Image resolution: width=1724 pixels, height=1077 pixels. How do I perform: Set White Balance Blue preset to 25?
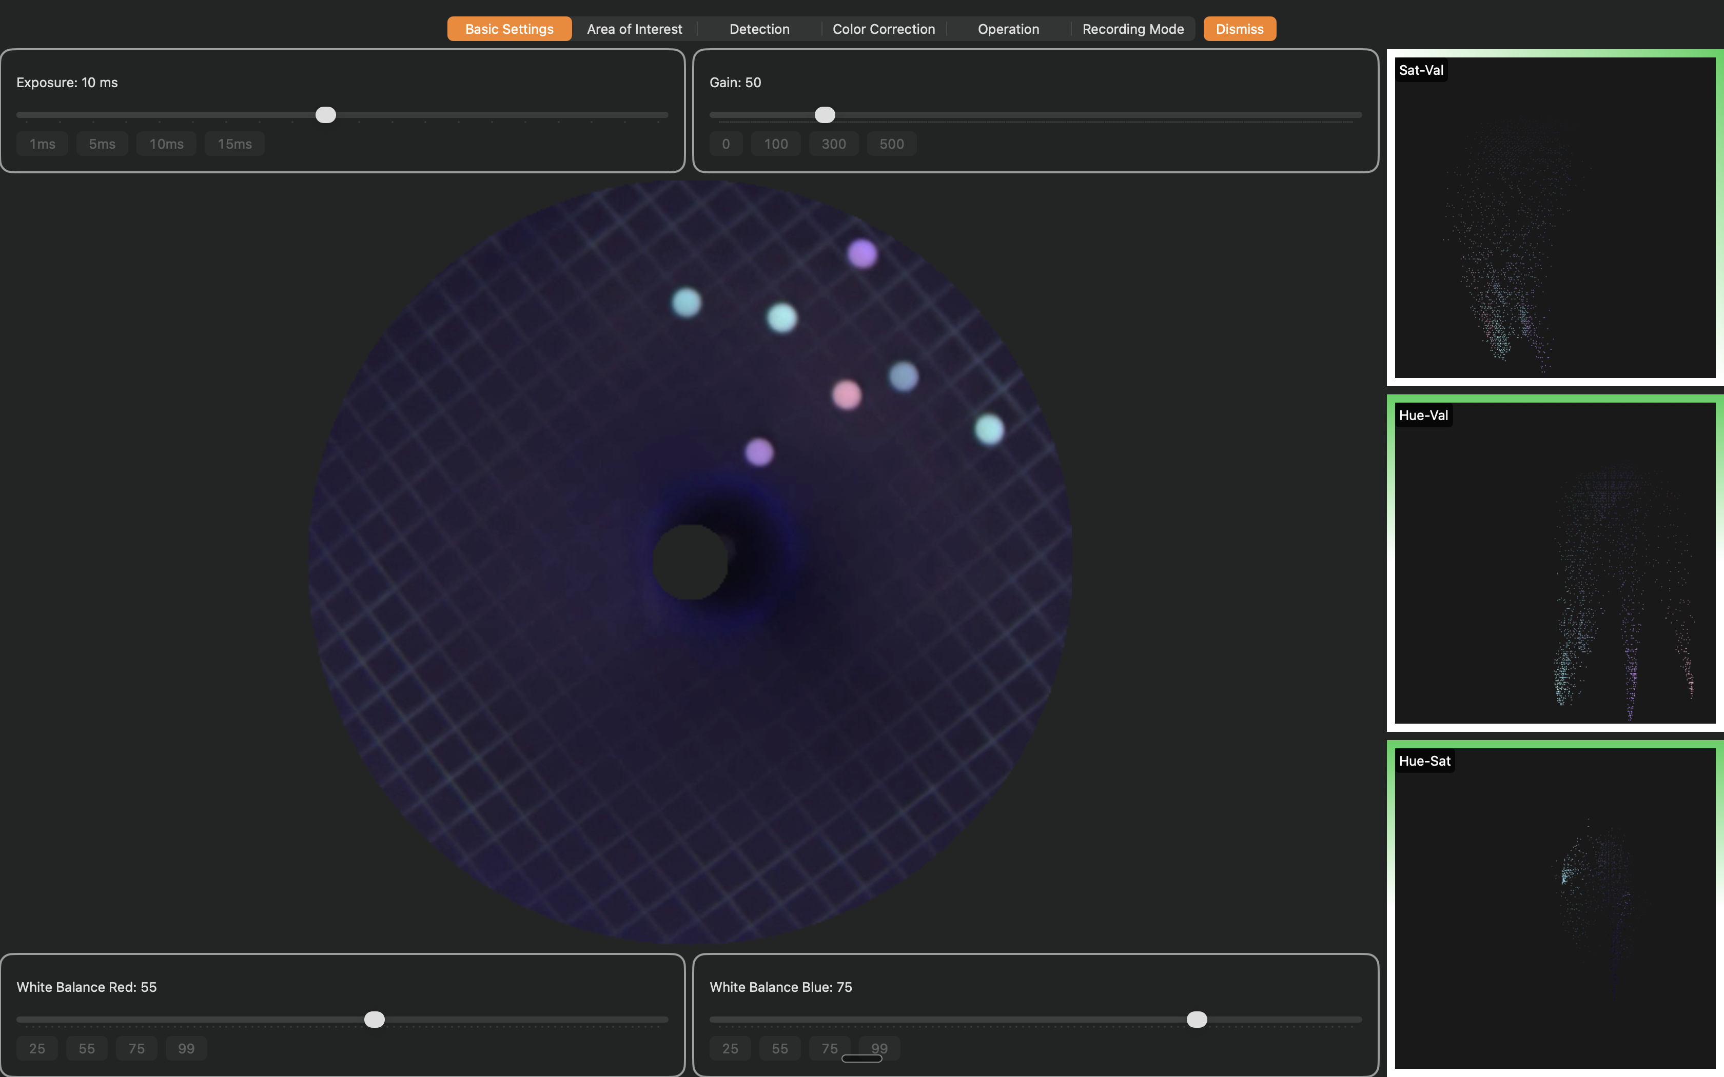click(730, 1048)
